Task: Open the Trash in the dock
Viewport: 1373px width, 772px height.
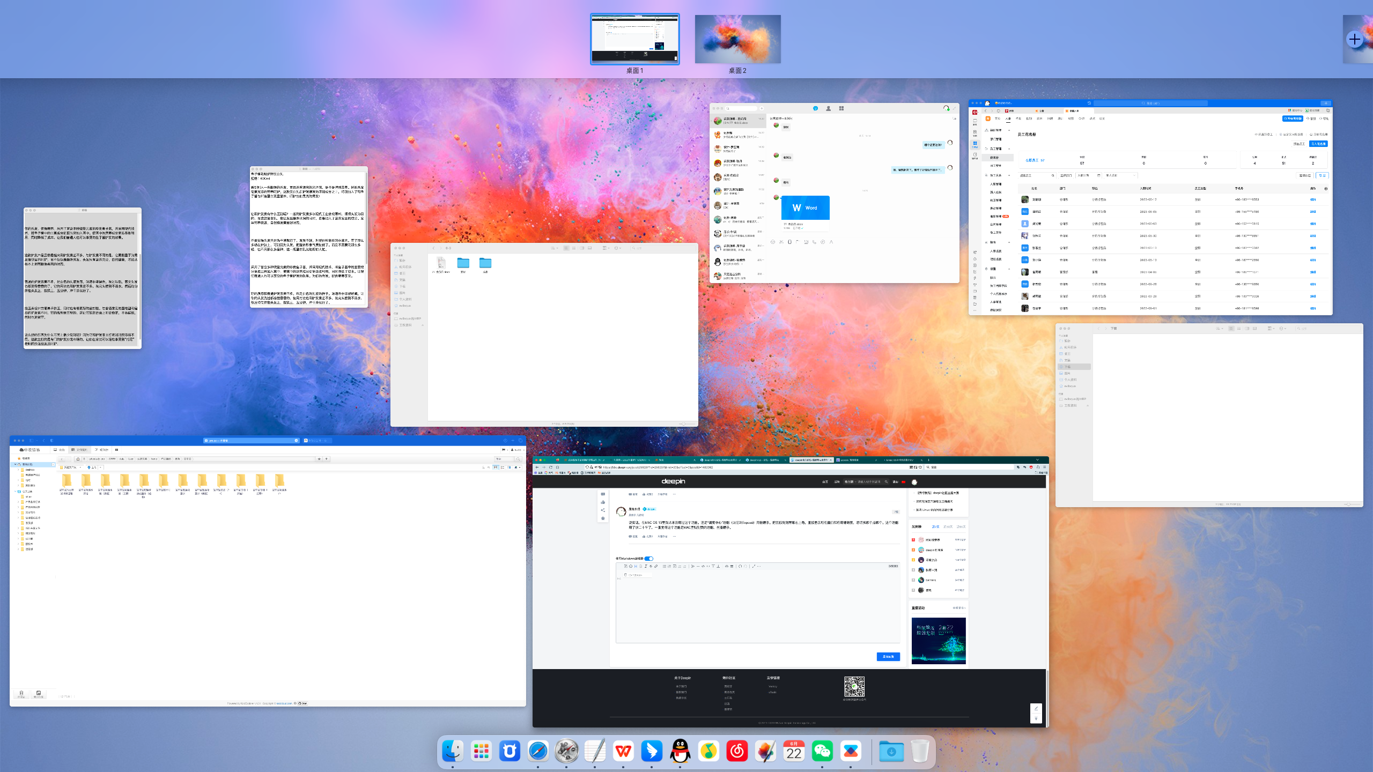Action: [919, 751]
